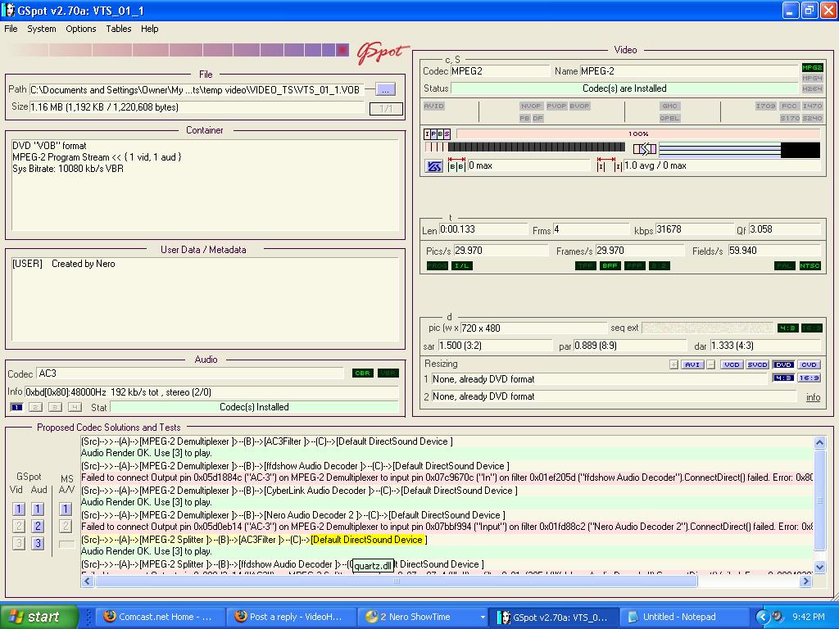Image resolution: width=839 pixels, height=629 pixels.
Task: Select the AVI resizing target
Action: pyautogui.click(x=692, y=364)
